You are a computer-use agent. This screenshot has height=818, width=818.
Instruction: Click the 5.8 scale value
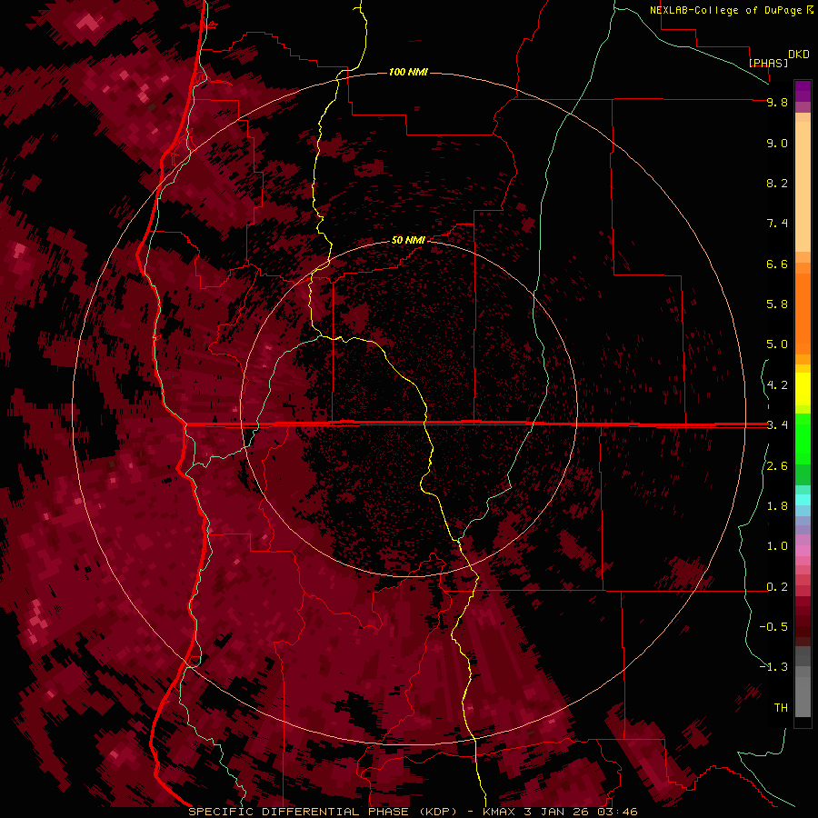point(777,304)
